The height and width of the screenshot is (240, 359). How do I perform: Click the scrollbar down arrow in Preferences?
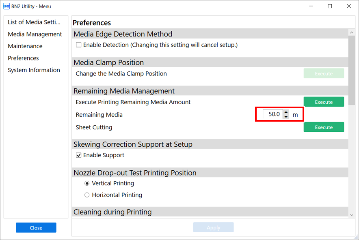352,215
